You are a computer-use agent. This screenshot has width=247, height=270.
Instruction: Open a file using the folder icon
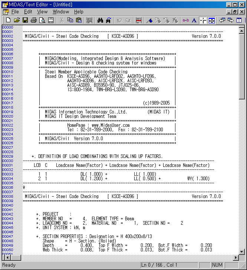click(17, 20)
